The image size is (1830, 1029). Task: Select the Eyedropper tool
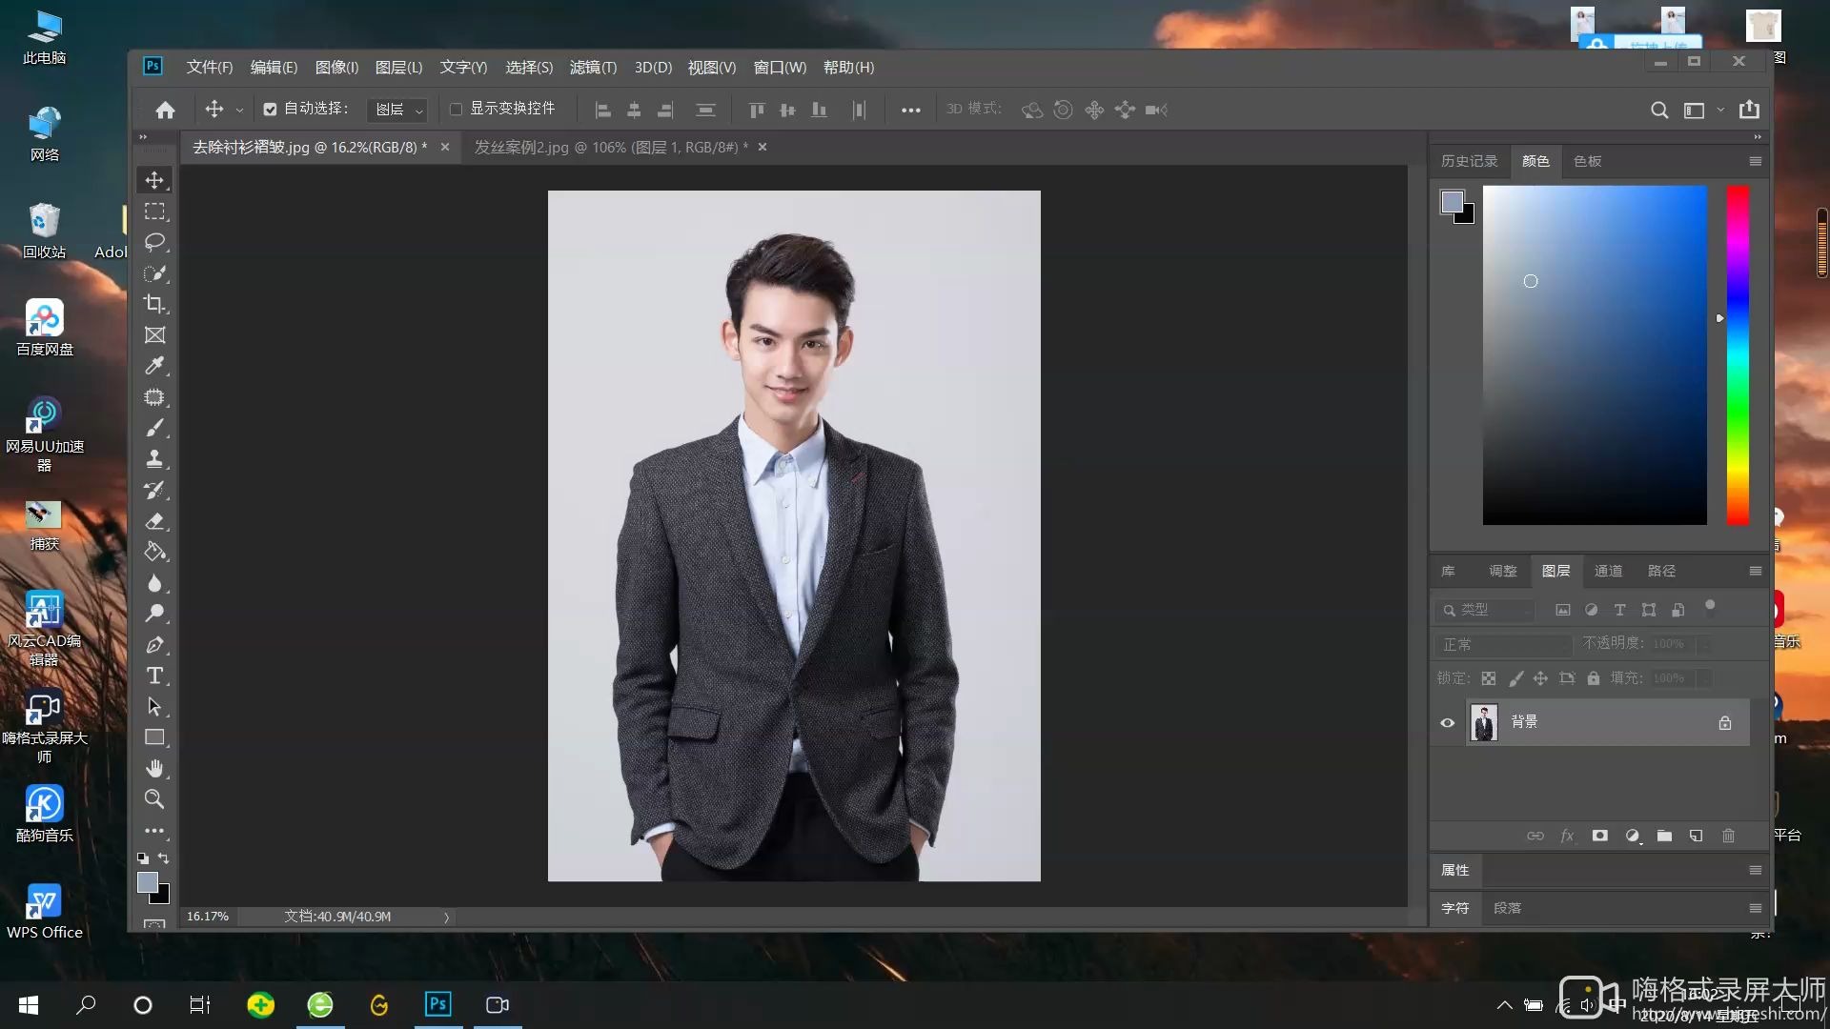(154, 366)
